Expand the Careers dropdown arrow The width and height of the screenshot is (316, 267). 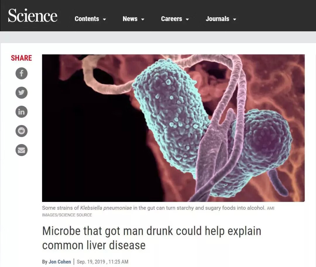[187, 19]
